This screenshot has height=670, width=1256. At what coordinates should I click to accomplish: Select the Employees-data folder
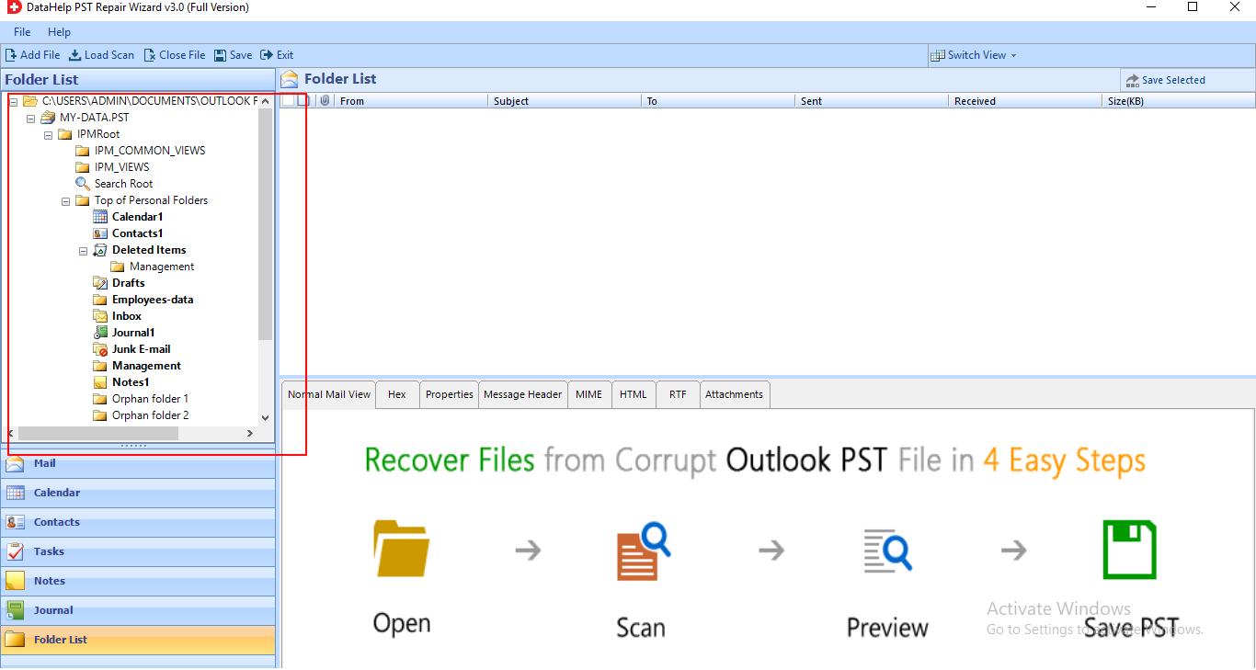[x=153, y=300]
